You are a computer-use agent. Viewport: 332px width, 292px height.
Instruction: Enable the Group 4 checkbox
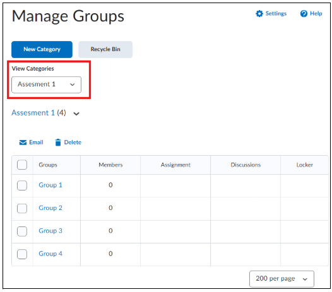22,254
